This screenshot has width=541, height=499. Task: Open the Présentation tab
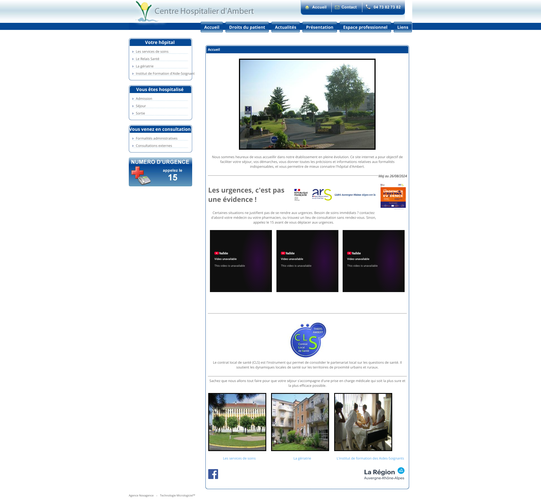(320, 27)
